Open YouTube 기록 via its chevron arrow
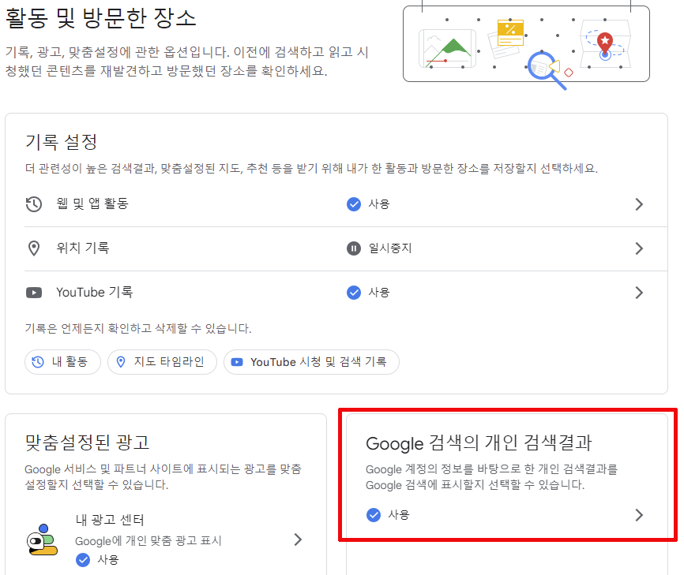 tap(639, 293)
